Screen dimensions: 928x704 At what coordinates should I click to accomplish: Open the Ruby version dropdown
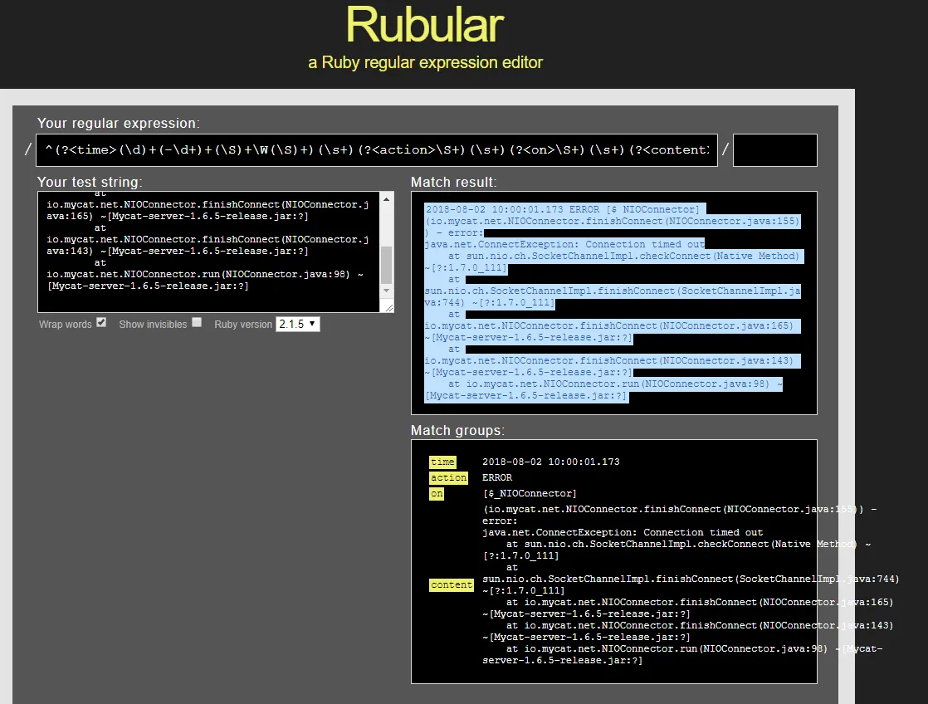[x=298, y=324]
